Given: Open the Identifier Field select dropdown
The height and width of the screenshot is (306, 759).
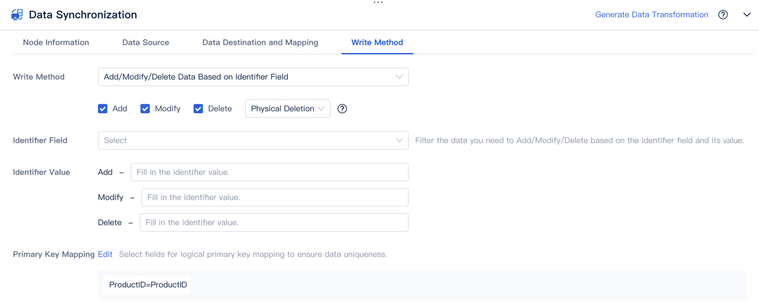Looking at the screenshot, I should click(253, 140).
